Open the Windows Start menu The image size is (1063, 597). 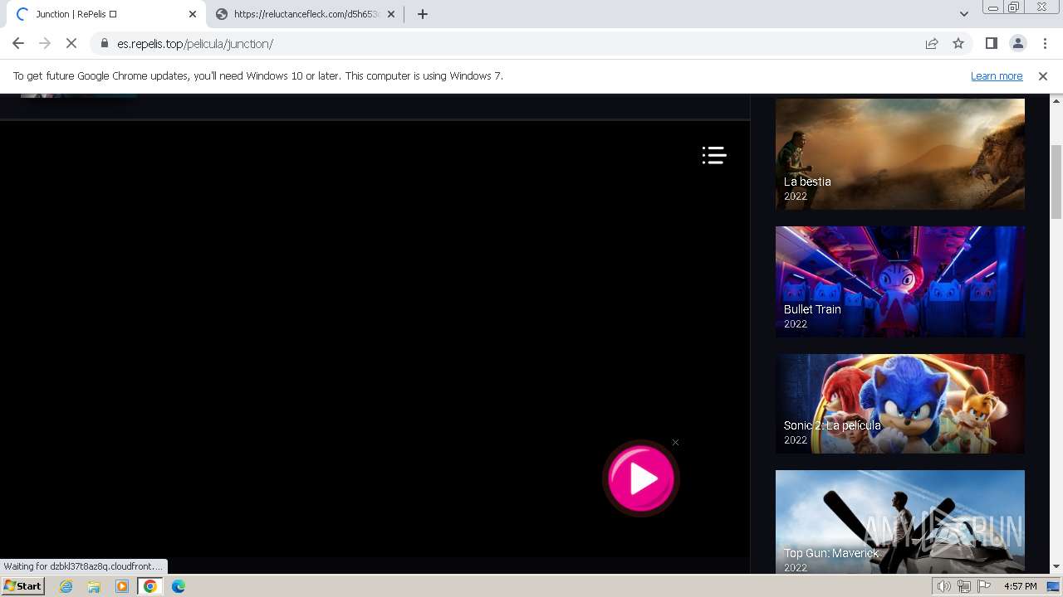point(22,586)
